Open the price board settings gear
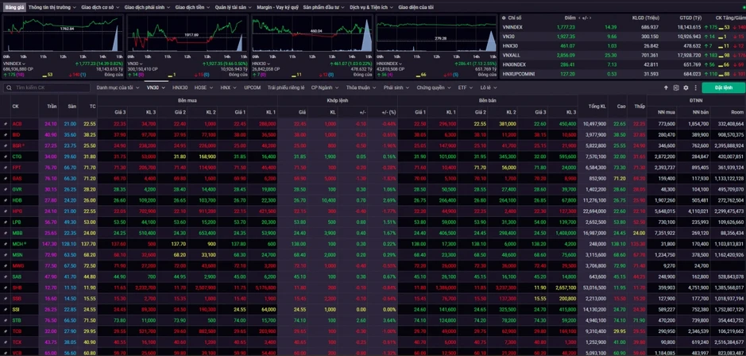This screenshot has width=746, height=356. tap(686, 88)
